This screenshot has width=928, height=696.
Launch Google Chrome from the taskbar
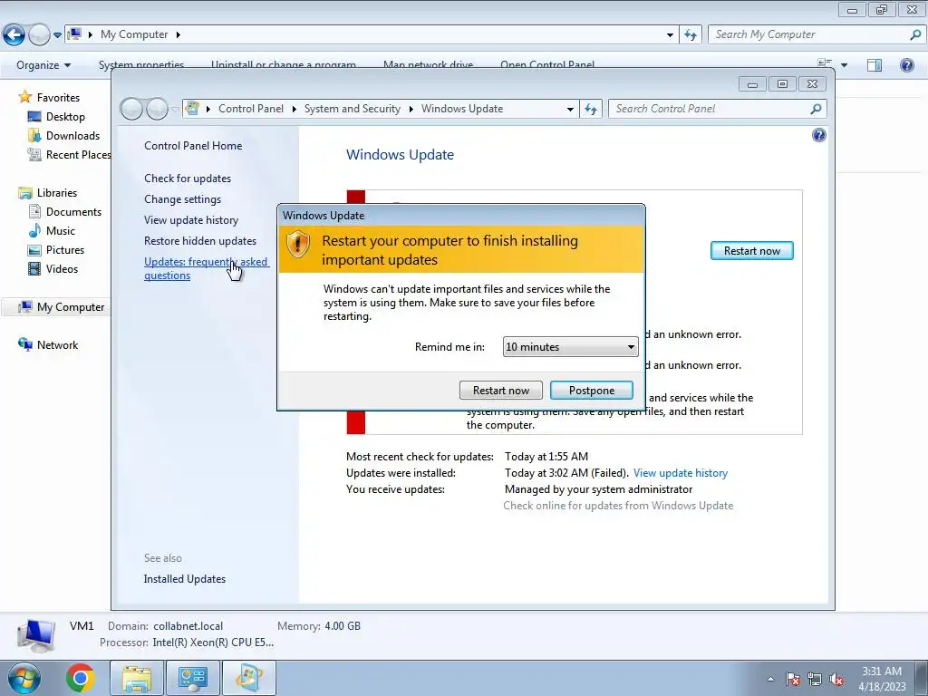[x=80, y=678]
